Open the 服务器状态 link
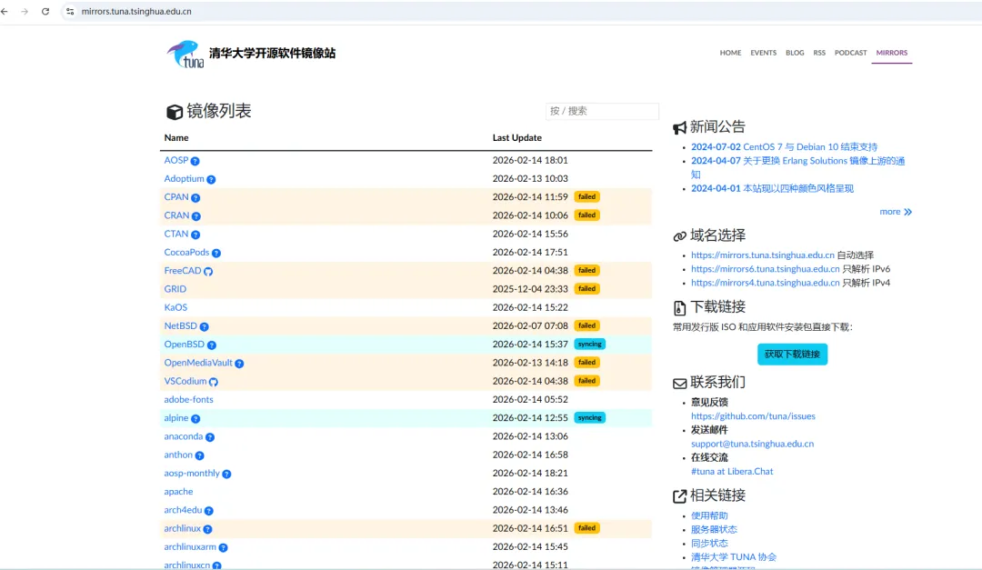This screenshot has height=570, width=982. [714, 529]
